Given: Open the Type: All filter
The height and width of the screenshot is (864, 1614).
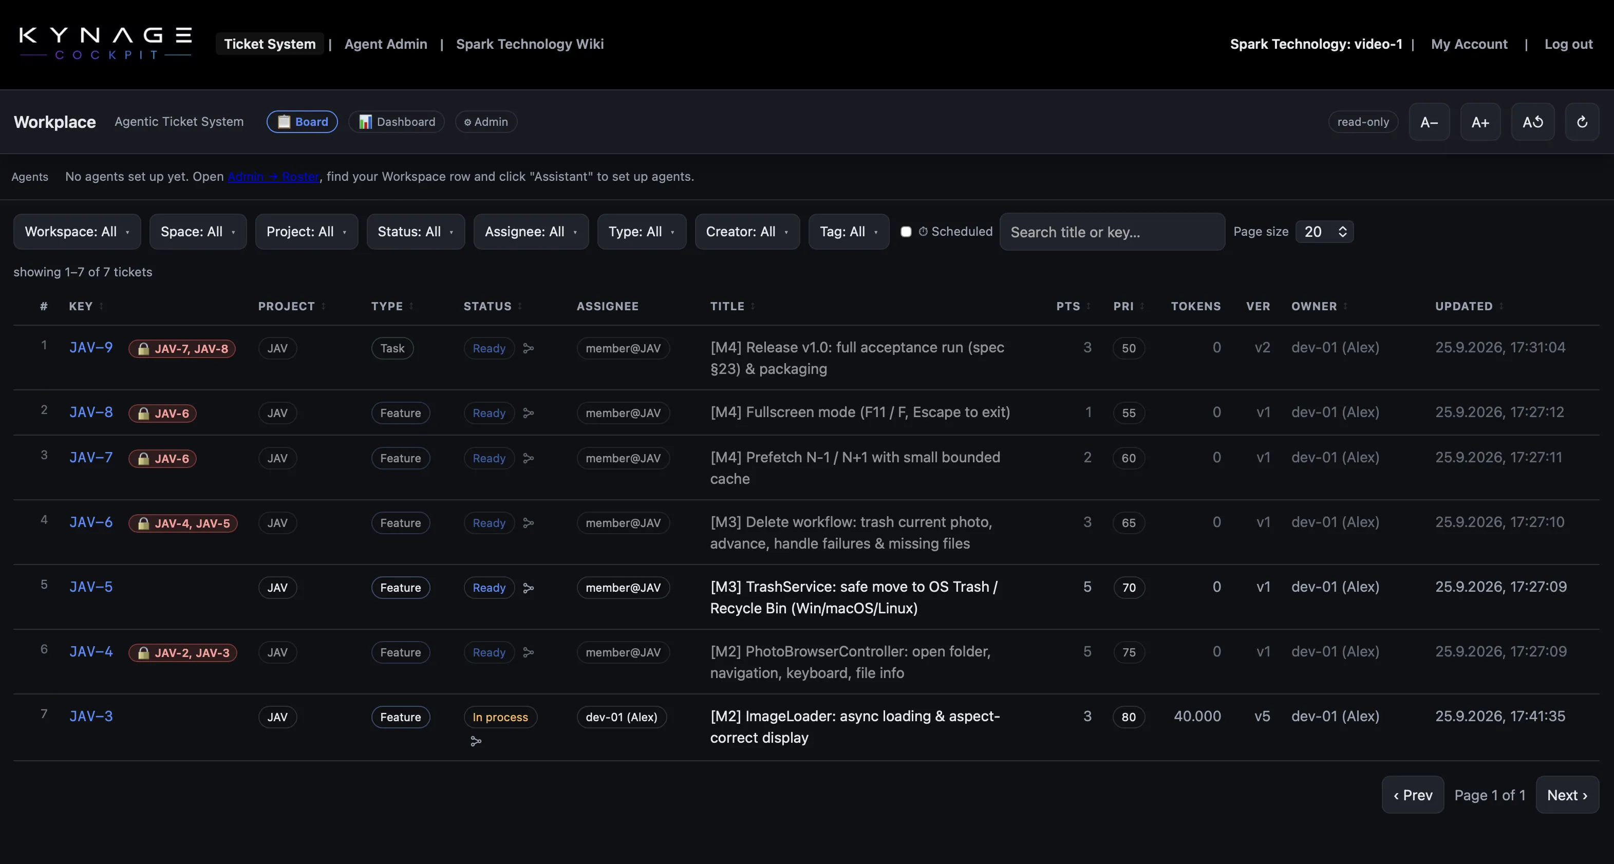Looking at the screenshot, I should pyautogui.click(x=642, y=232).
